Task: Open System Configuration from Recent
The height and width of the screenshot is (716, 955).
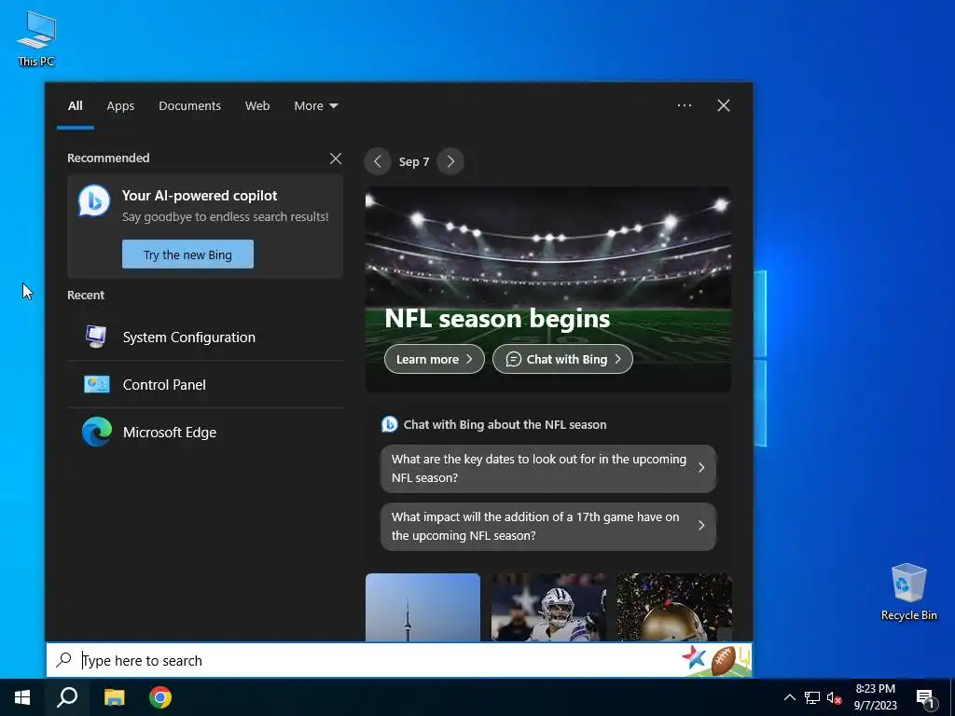Action: (x=205, y=337)
